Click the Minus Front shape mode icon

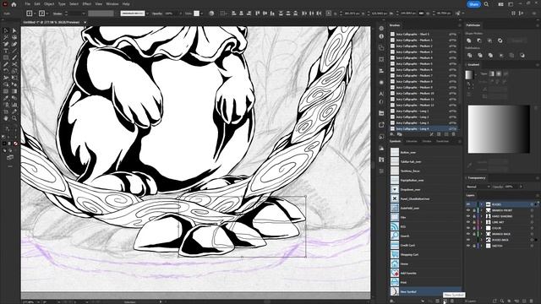click(479, 41)
